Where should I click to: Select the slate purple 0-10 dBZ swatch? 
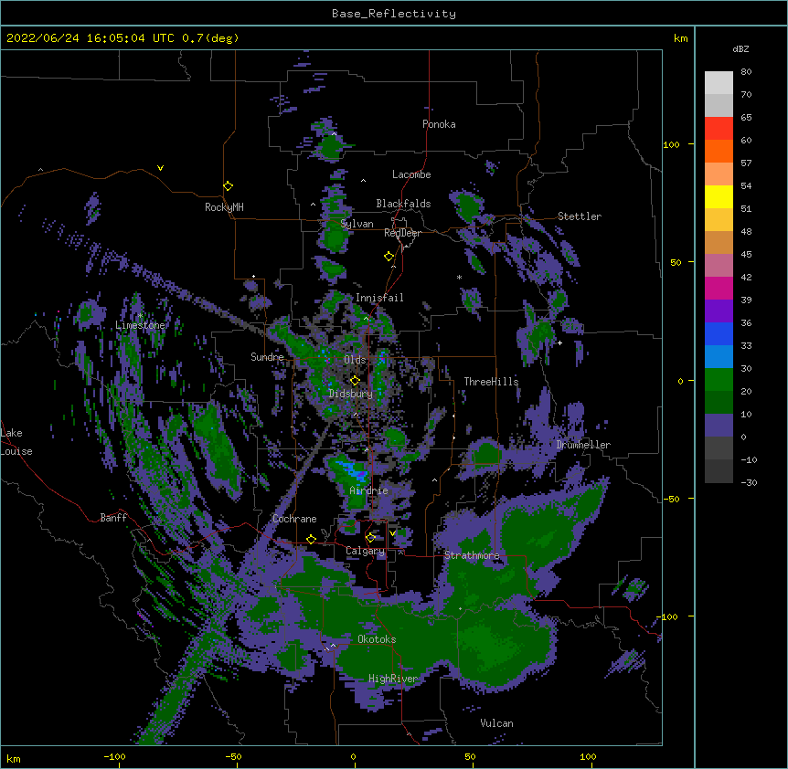(719, 426)
